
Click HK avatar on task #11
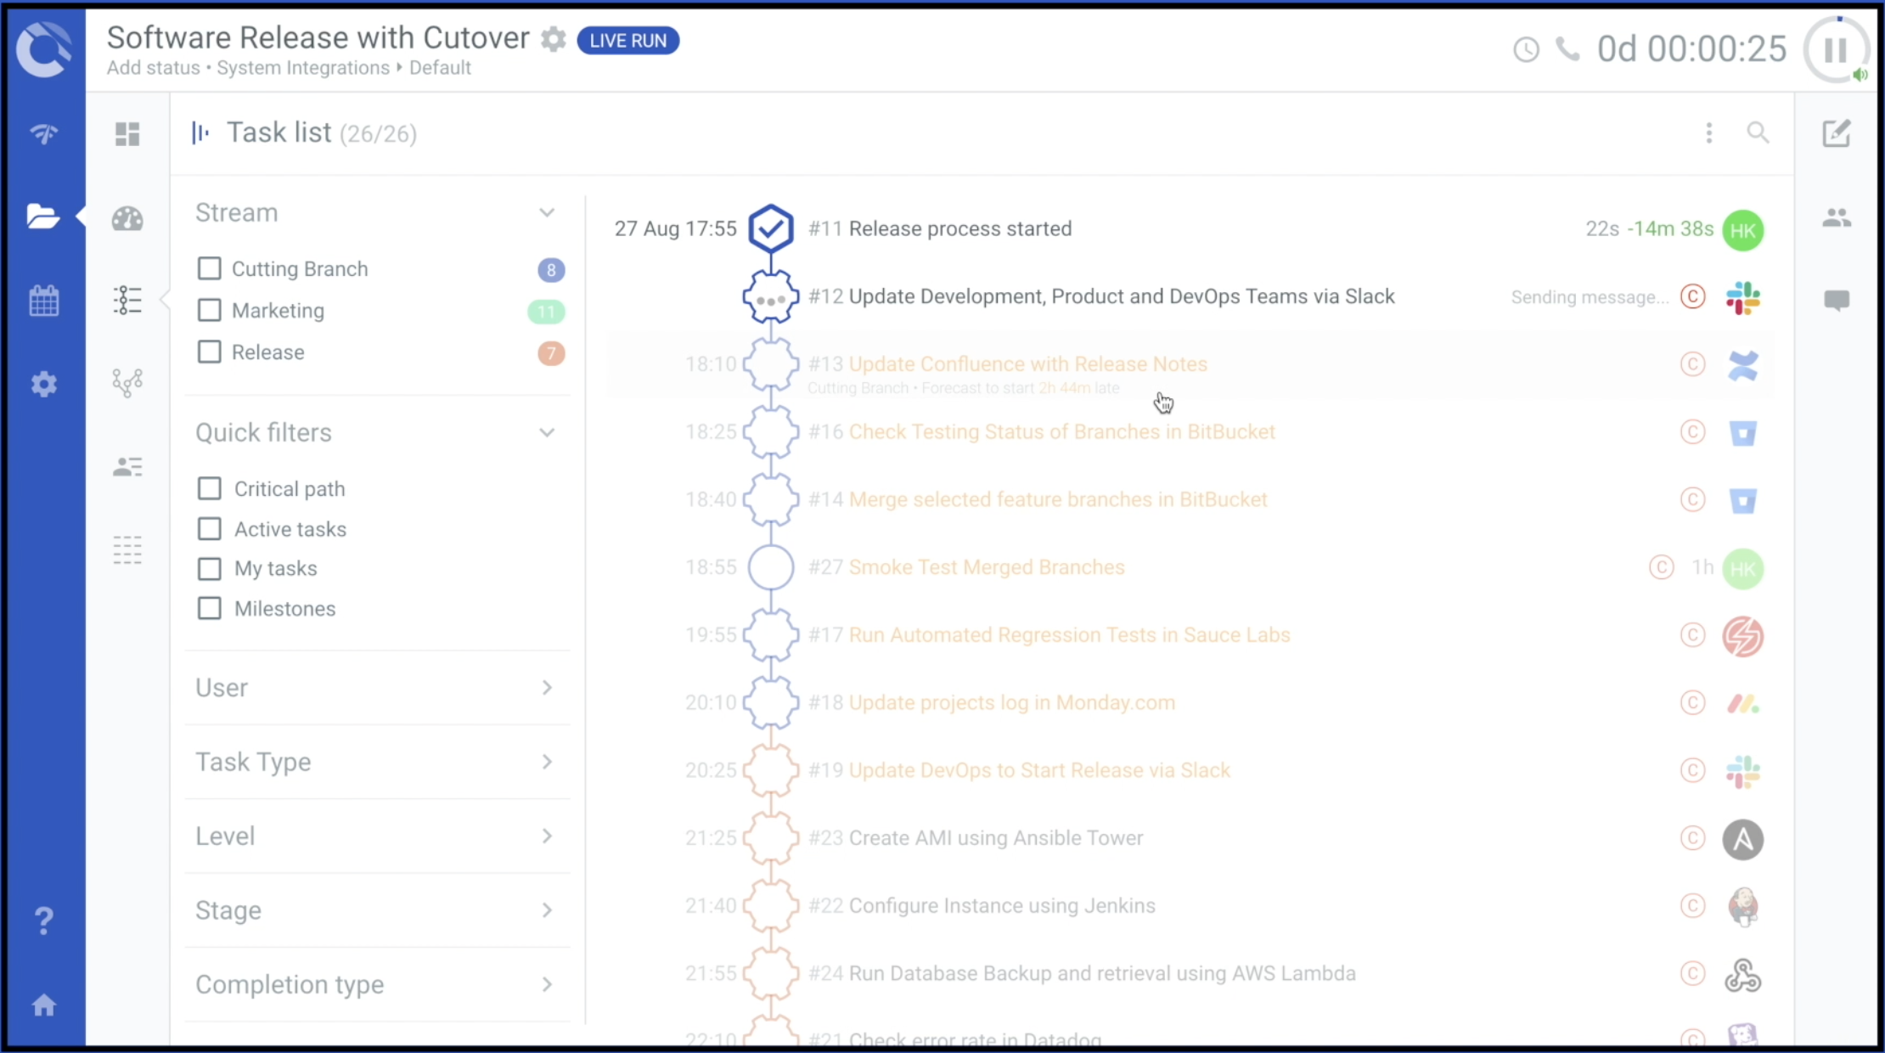tap(1743, 230)
